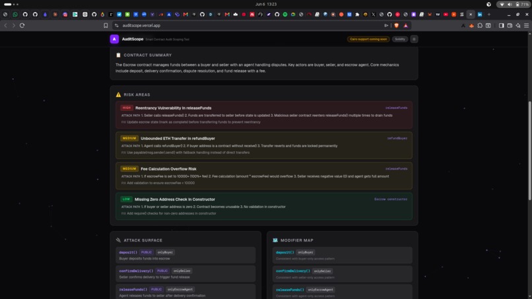Switch to the green Spotify tab
This screenshot has width=532, height=299.
coord(285,15)
